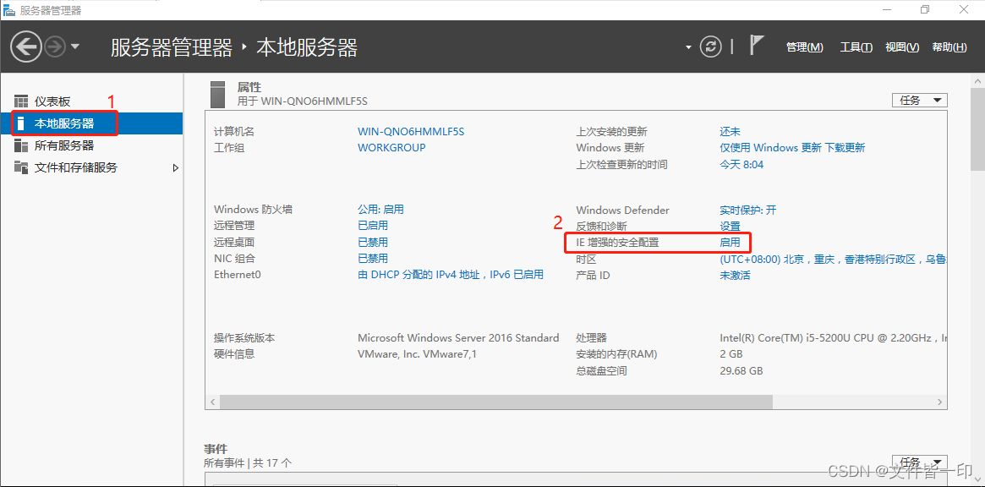Click the Windows Defender label
Image resolution: width=985 pixels, height=487 pixels.
point(622,211)
